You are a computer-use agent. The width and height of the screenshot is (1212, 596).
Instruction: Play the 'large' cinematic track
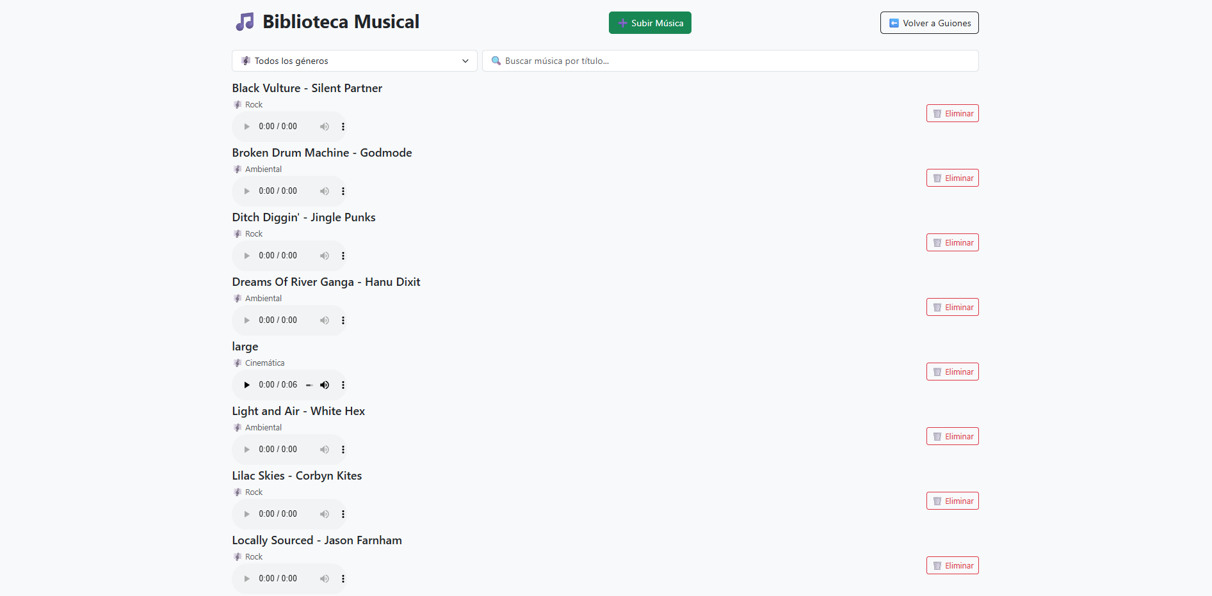[246, 385]
